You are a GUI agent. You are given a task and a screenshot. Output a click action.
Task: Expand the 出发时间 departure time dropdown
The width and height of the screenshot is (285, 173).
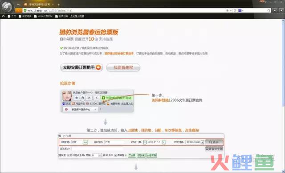click(202, 142)
